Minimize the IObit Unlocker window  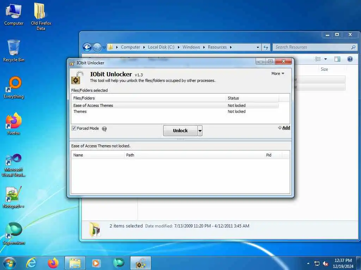pyautogui.click(x=261, y=61)
